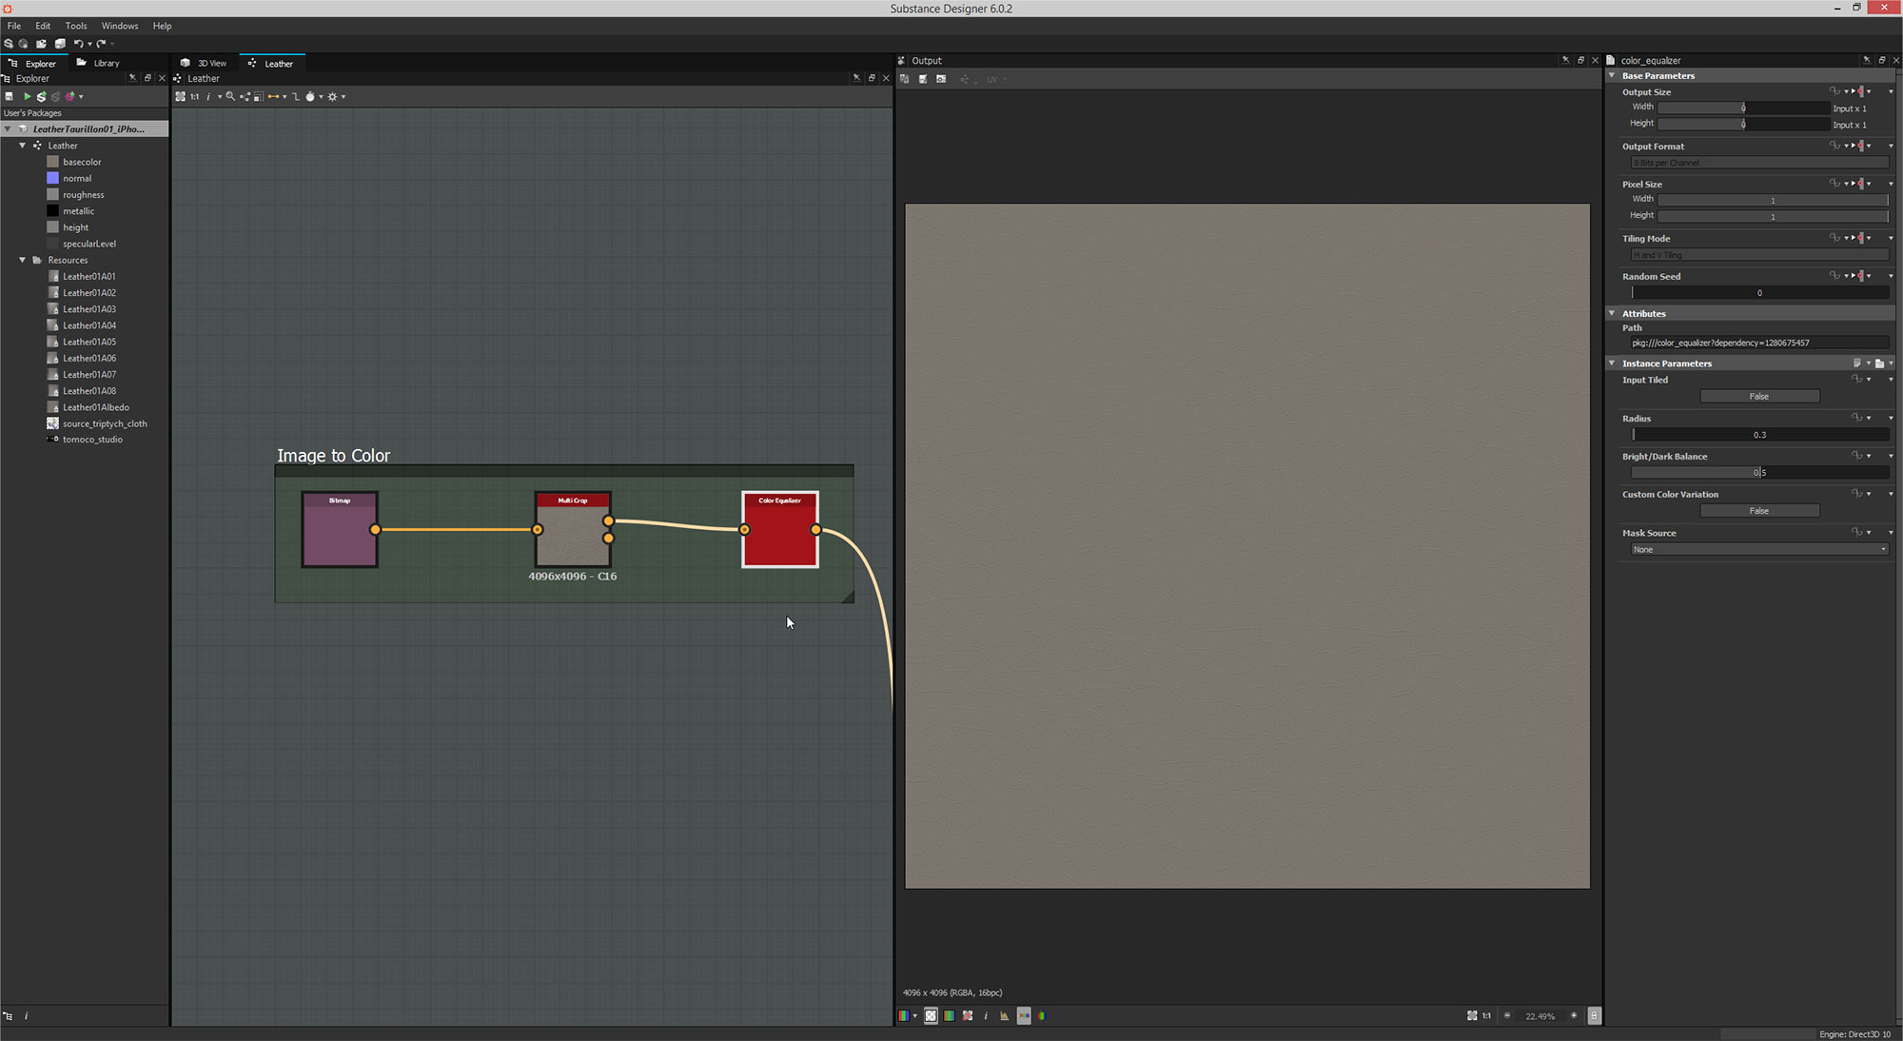Viewport: 1903px width, 1041px height.
Task: Click the info 'i' icon in Output toolbar
Action: tap(986, 1015)
